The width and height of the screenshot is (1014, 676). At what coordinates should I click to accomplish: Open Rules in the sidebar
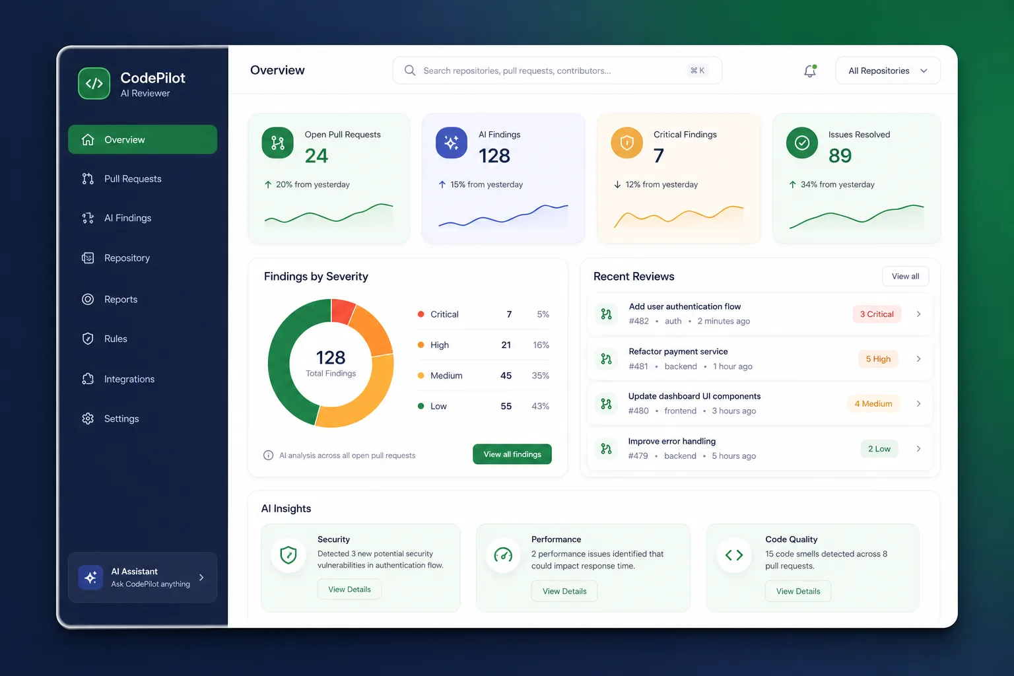click(143, 339)
